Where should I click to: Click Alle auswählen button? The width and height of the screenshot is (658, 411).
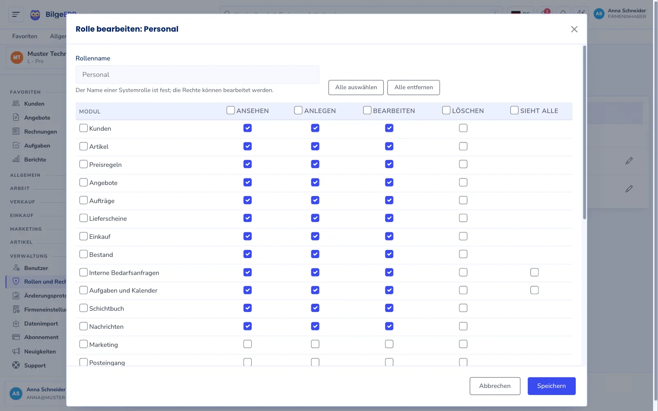point(356,87)
